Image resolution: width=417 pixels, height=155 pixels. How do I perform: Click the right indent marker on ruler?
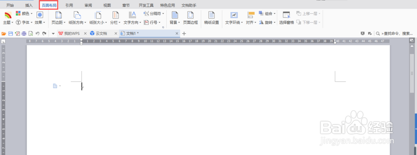pos(335,42)
